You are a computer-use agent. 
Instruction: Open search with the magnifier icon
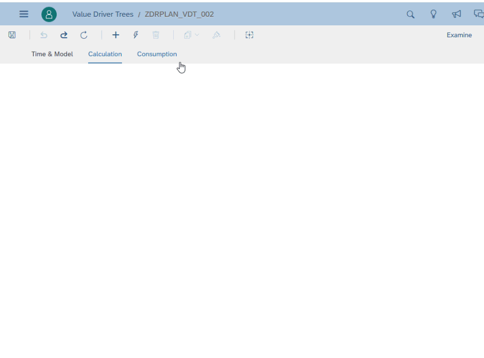tap(410, 14)
